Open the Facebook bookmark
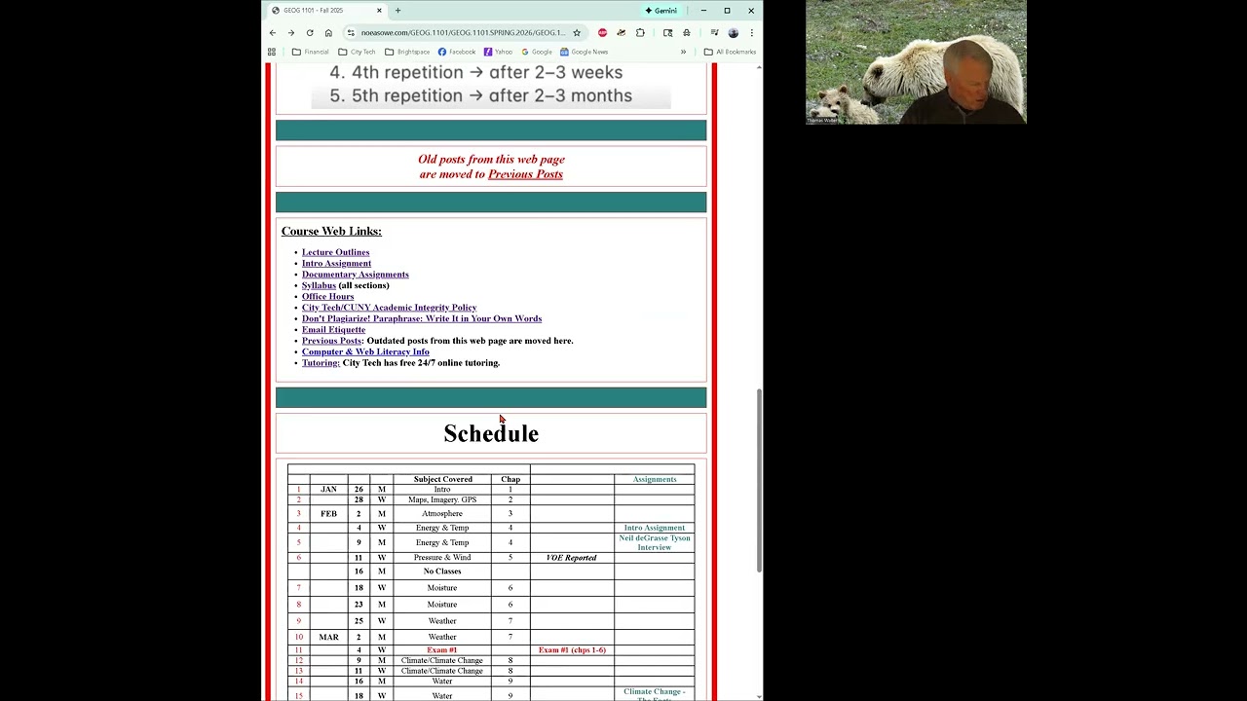This screenshot has width=1247, height=701. coord(457,52)
